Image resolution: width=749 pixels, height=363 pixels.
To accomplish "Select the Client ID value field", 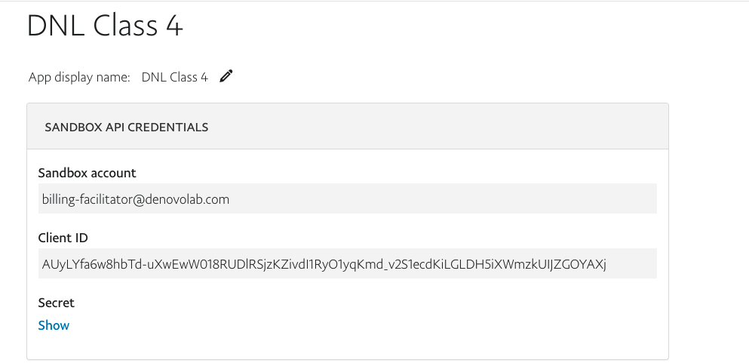I will pyautogui.click(x=347, y=263).
